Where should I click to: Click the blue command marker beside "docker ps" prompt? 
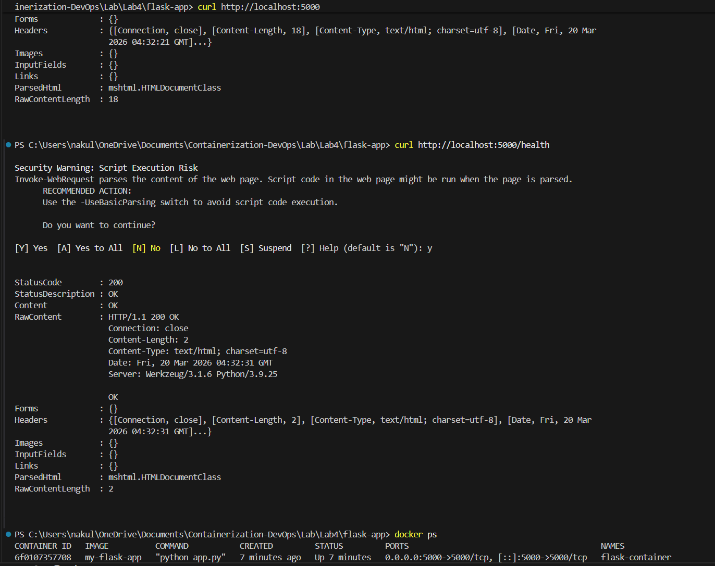(8, 534)
